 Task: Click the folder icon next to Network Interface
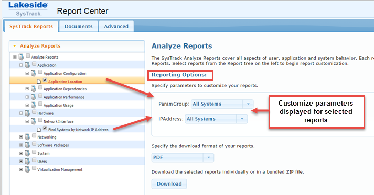tap(34, 121)
